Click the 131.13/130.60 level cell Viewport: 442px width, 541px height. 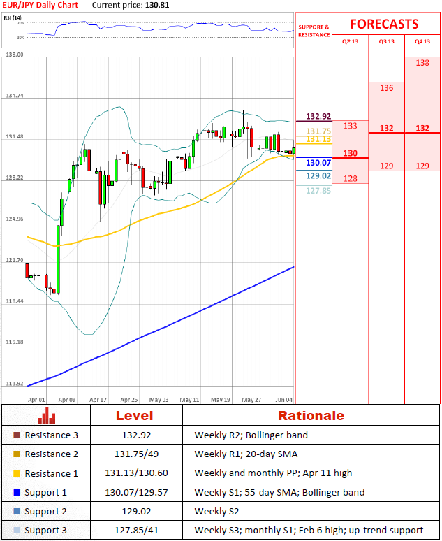point(137,473)
